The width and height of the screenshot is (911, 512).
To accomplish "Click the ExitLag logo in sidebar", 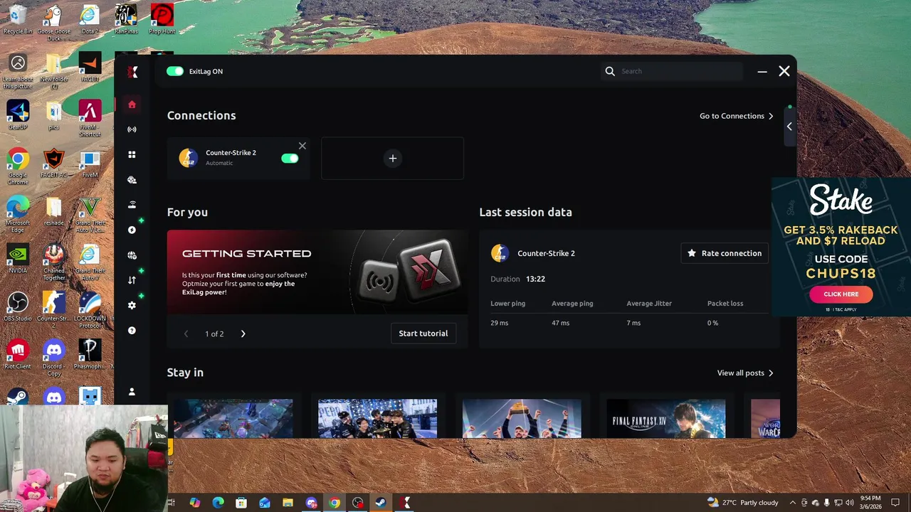I will click(x=132, y=72).
